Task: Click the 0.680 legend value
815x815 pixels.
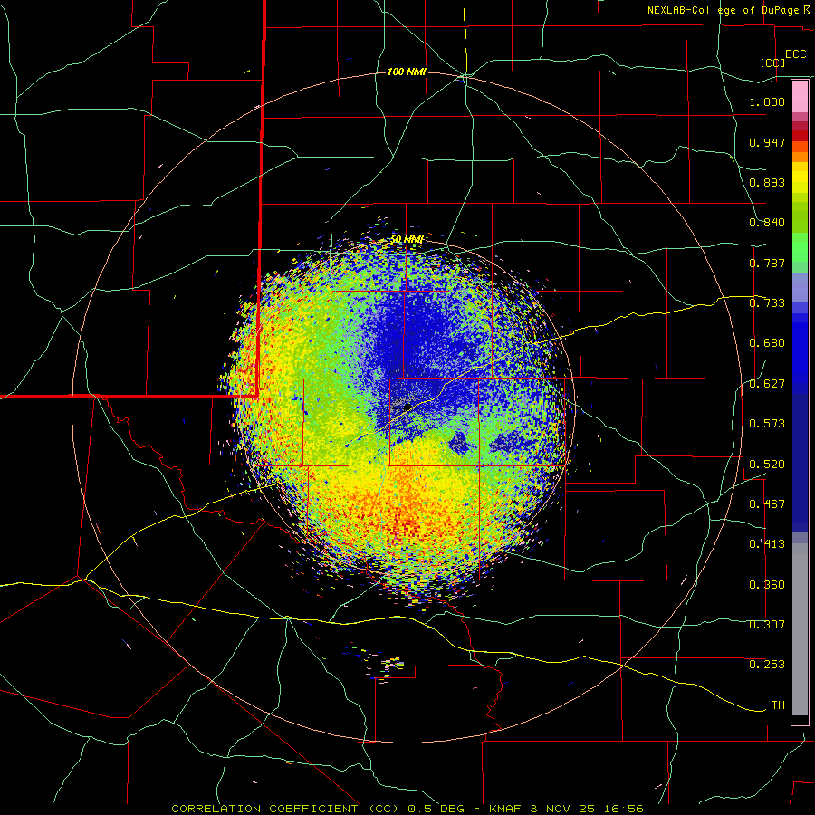Action: pos(767,343)
